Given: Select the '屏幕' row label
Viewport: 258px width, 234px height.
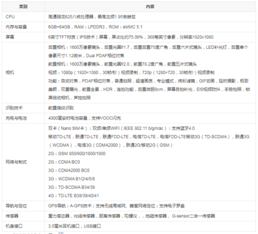Looking at the screenshot, I should click(x=10, y=37).
